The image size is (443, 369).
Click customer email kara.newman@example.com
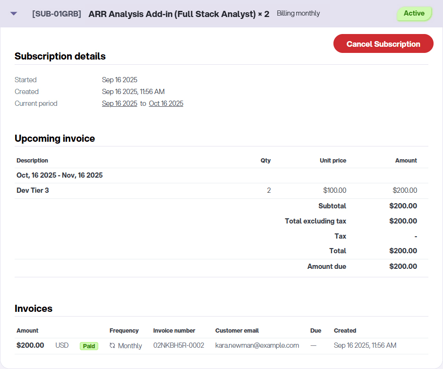(257, 345)
